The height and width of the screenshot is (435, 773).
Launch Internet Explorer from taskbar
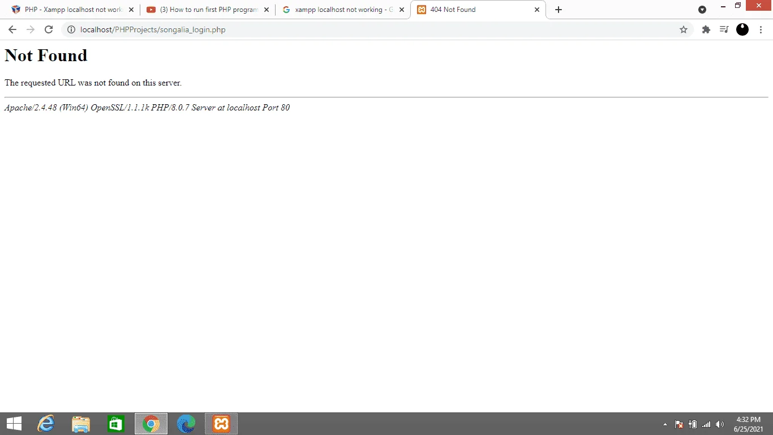[46, 424]
